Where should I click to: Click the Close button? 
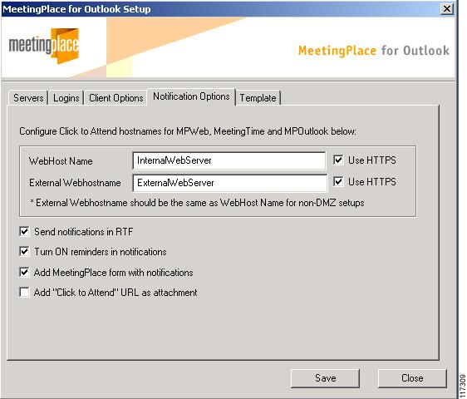tap(412, 378)
